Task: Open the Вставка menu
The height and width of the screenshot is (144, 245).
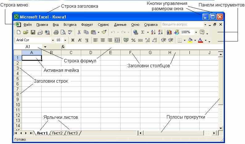Action: tap(70, 25)
